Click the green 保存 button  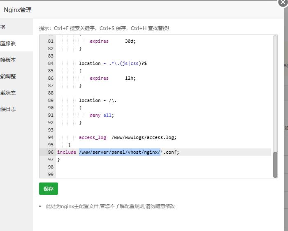pyautogui.click(x=49, y=189)
